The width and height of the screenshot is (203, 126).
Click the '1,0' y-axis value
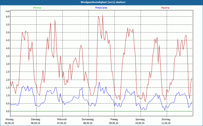(8, 96)
